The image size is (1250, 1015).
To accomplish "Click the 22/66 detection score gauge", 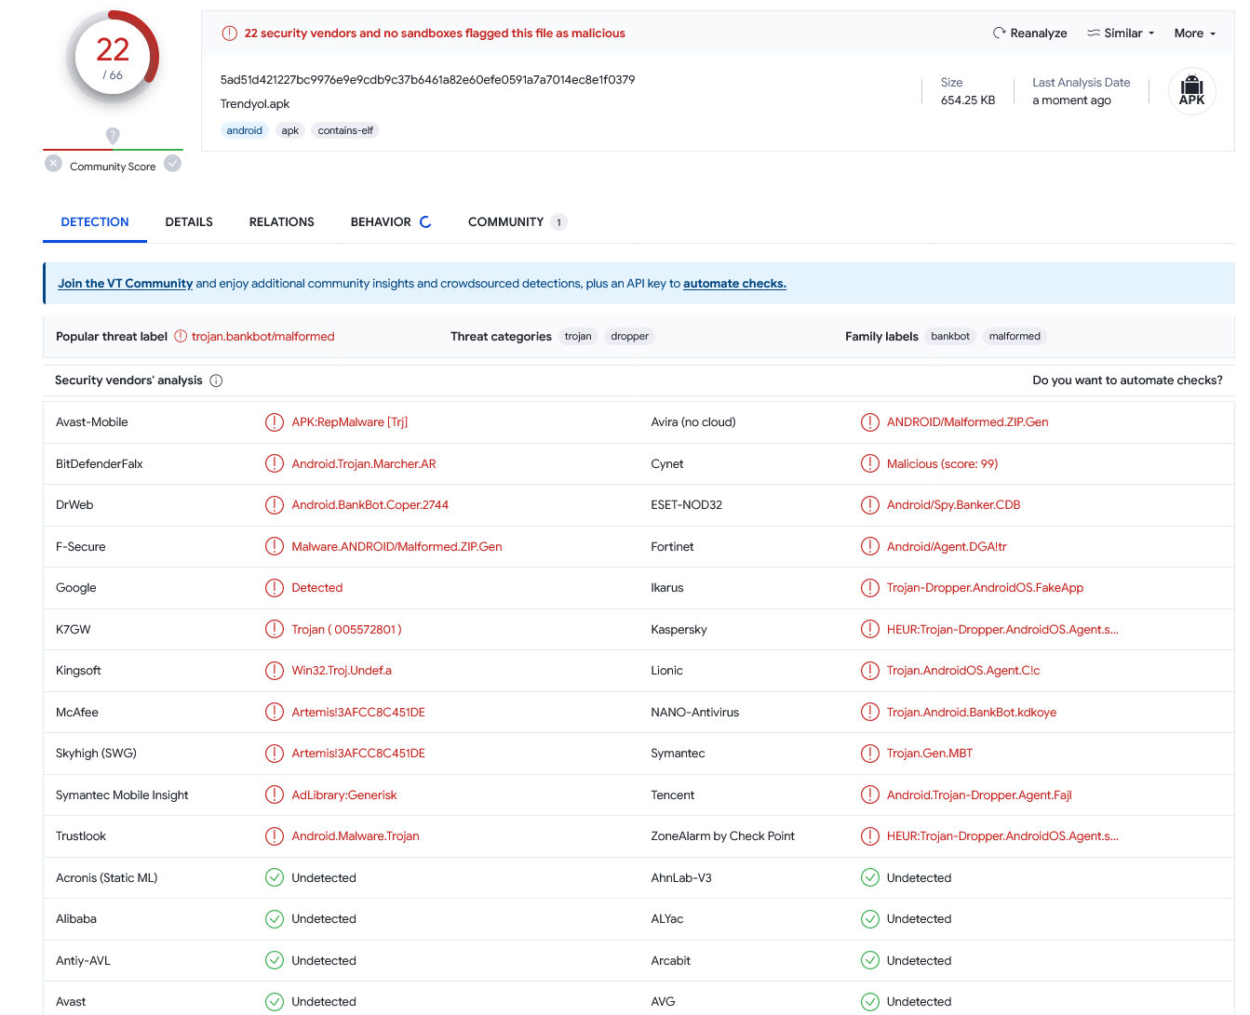I will point(113,58).
